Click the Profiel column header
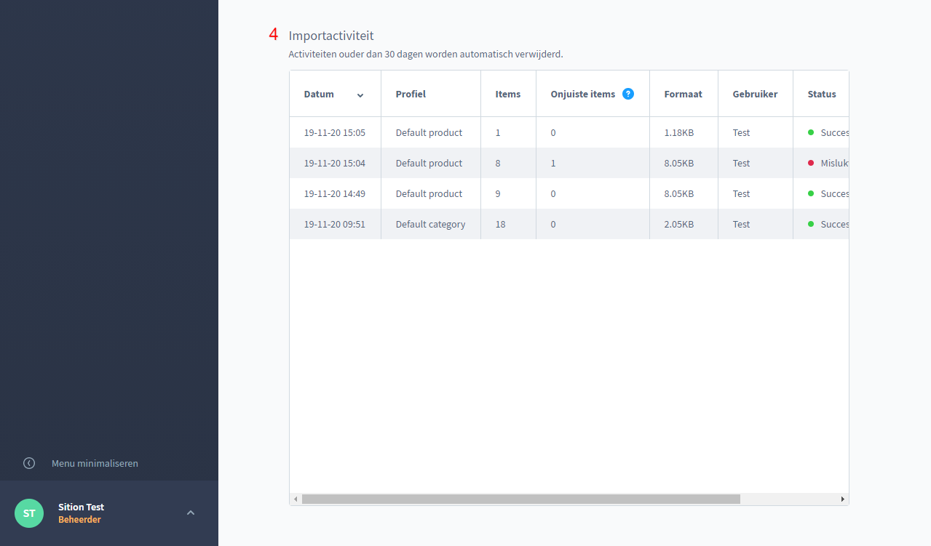 point(411,94)
